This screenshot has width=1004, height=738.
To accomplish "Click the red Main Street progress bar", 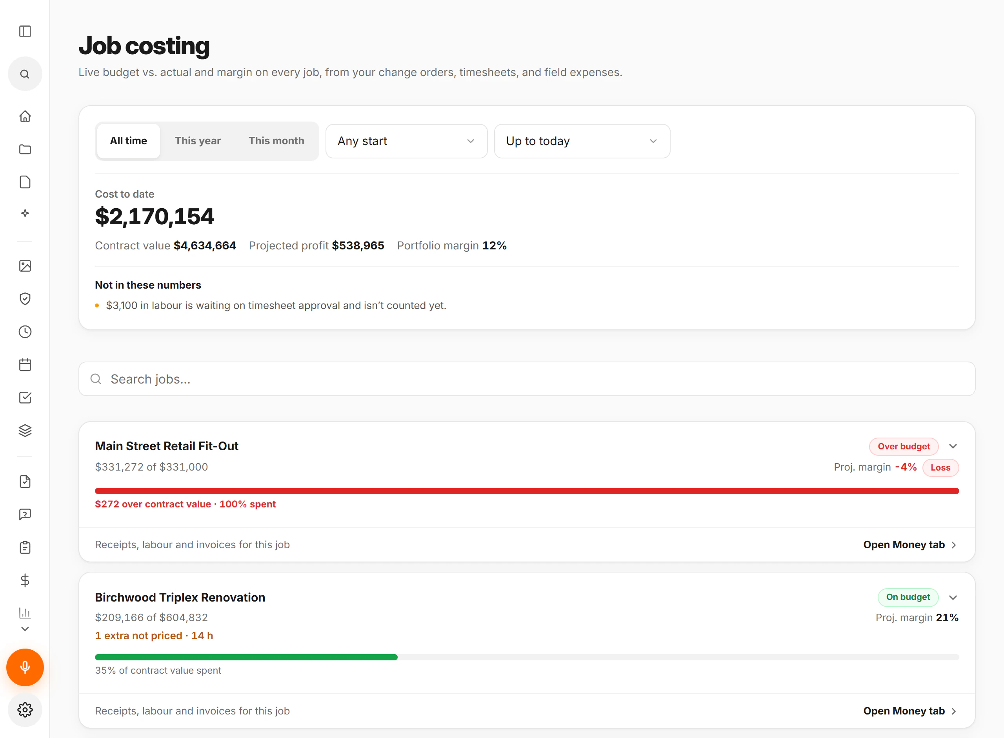I will pos(527,491).
